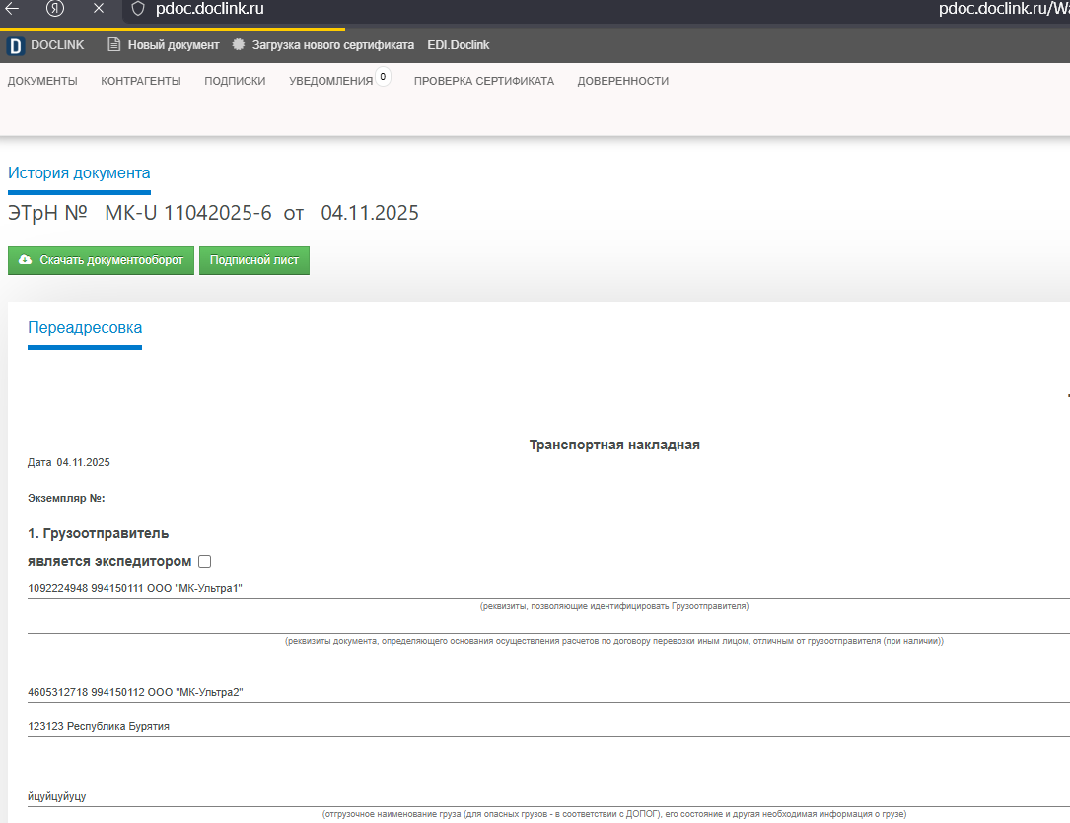Screen dimensions: 1070x823
Task: Click the date 04.11.2025 in the title
Action: (370, 213)
